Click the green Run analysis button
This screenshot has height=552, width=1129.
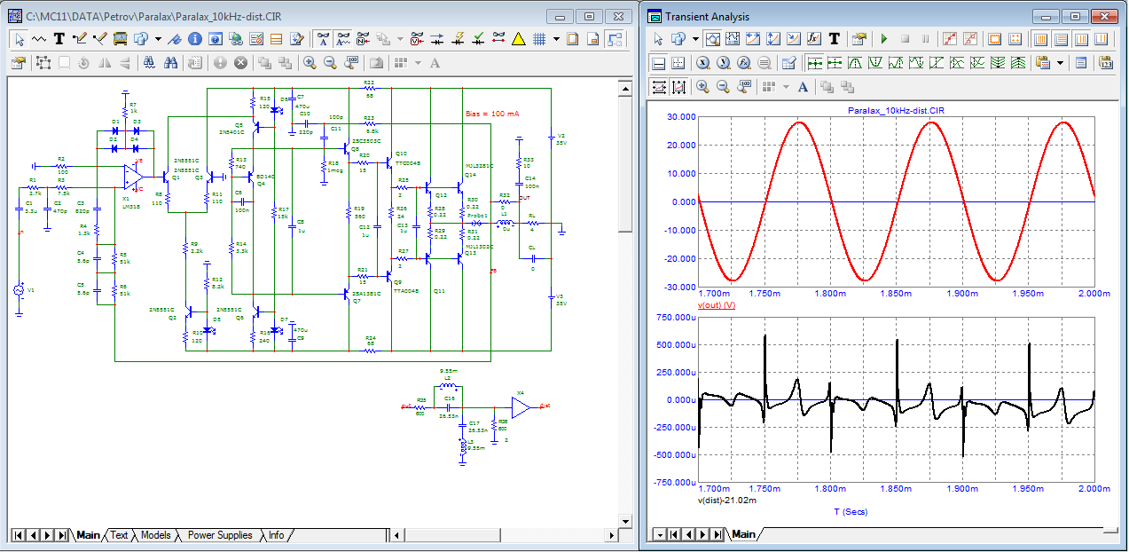(883, 39)
